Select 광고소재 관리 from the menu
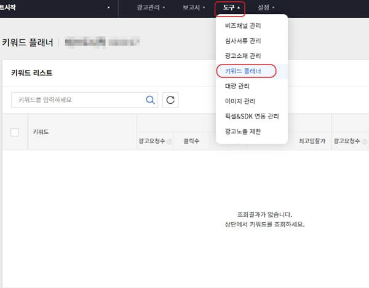Screen dimensions: 369x288 coord(252,56)
